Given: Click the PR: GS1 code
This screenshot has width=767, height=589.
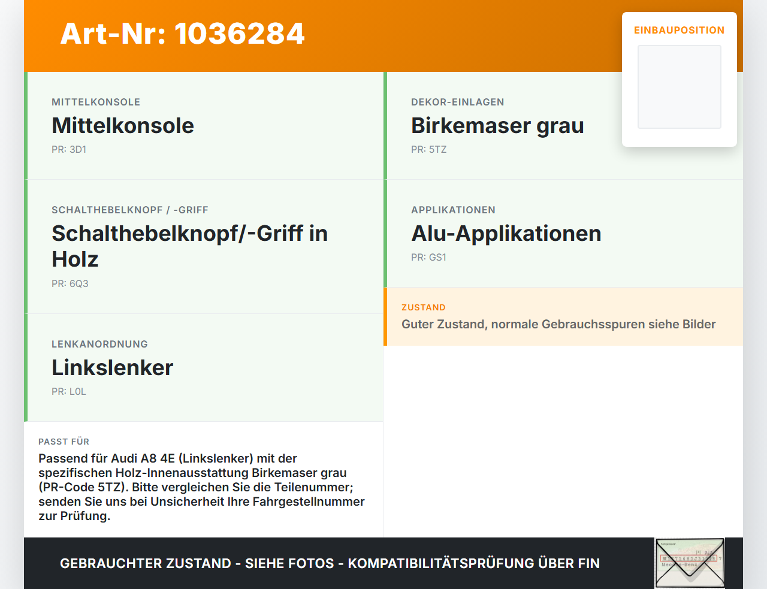Looking at the screenshot, I should click(x=429, y=258).
